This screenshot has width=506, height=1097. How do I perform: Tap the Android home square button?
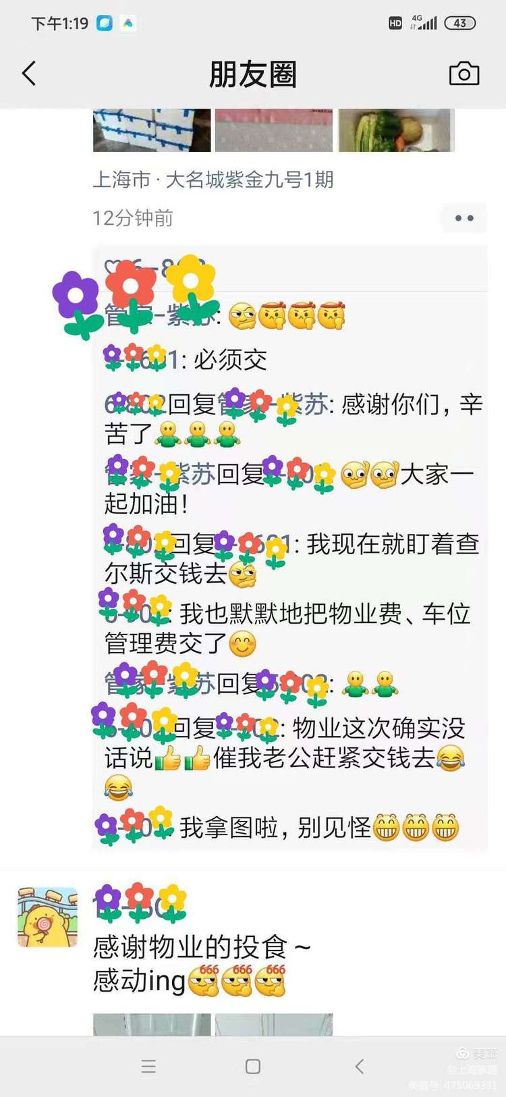click(x=253, y=1067)
